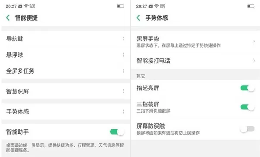The width and height of the screenshot is (260, 157).
Task: Open 导航键 via its chevron
Action: pos(124,39)
